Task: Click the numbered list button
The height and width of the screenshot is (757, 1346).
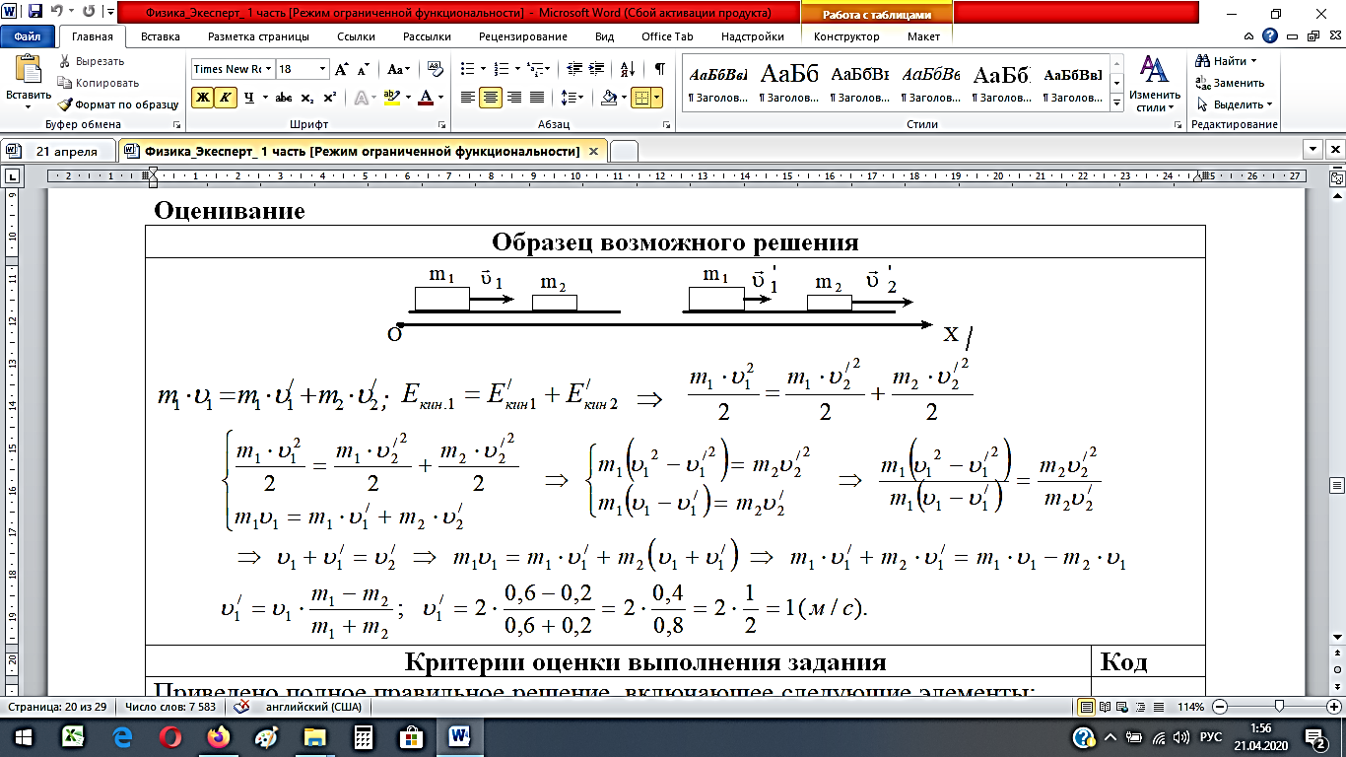Action: [x=502, y=69]
